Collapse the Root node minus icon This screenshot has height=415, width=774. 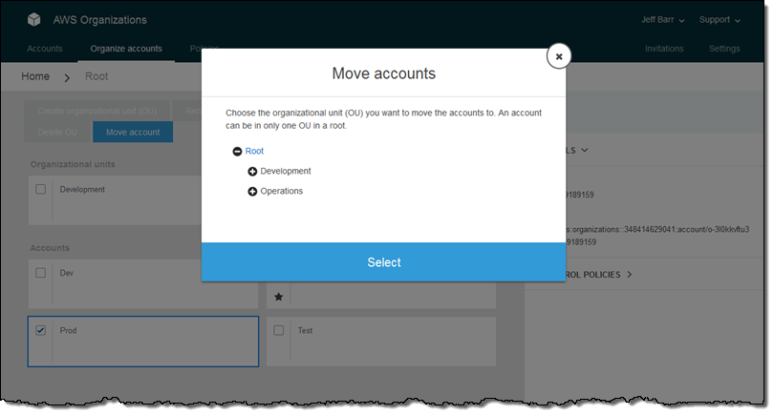237,152
